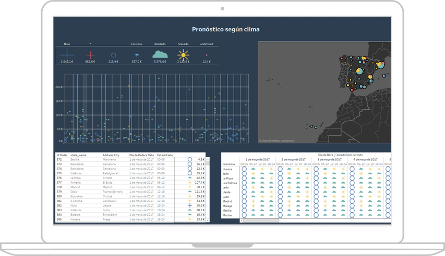Viewport: 445px width, 256px height.
Task: Click the circle icon in order 372 row
Action: [x=190, y=159]
